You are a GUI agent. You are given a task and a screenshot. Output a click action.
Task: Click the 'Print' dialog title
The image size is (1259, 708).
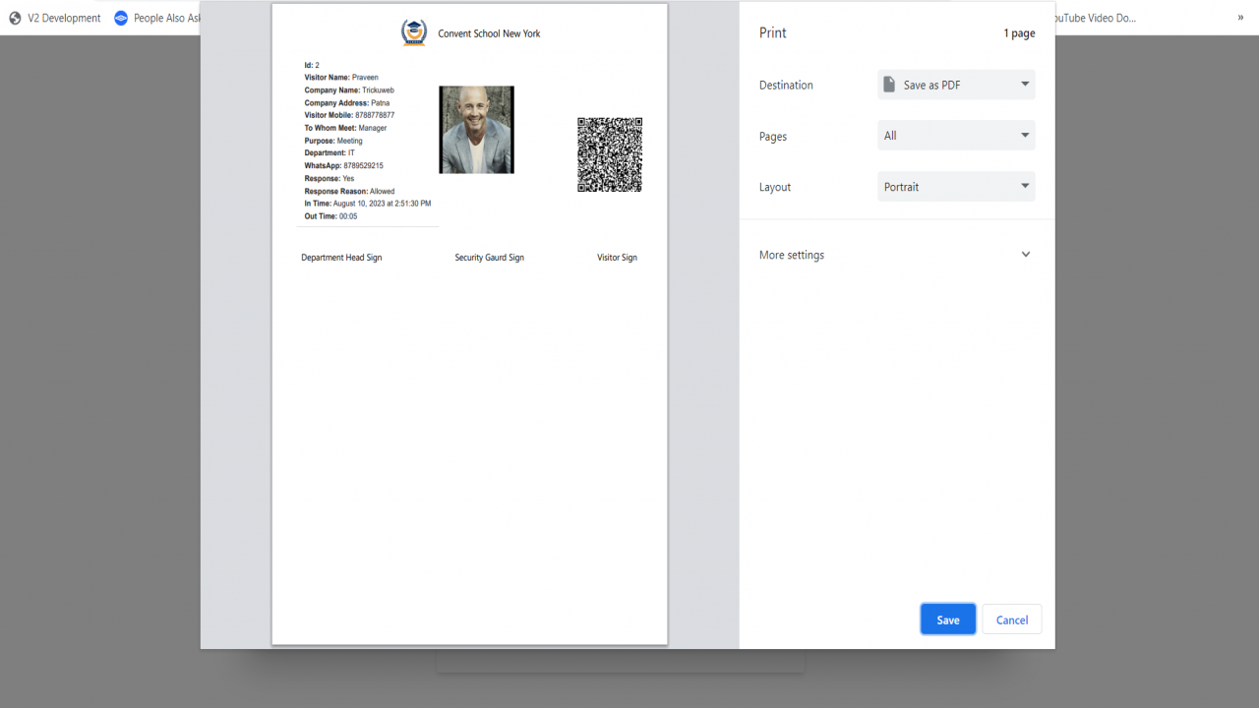(773, 32)
